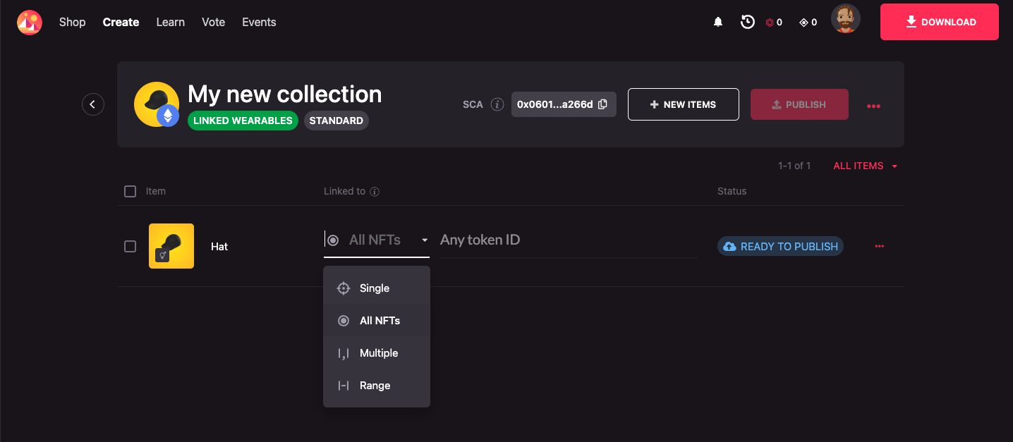Click the Decentraland logo icon
The image size is (1013, 442).
30,23
